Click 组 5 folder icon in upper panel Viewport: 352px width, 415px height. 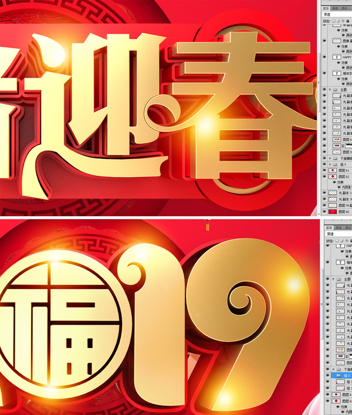click(335, 164)
